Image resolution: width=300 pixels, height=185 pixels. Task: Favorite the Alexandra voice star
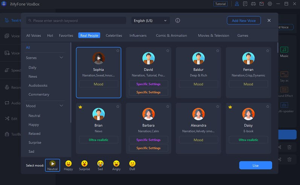[218, 107]
